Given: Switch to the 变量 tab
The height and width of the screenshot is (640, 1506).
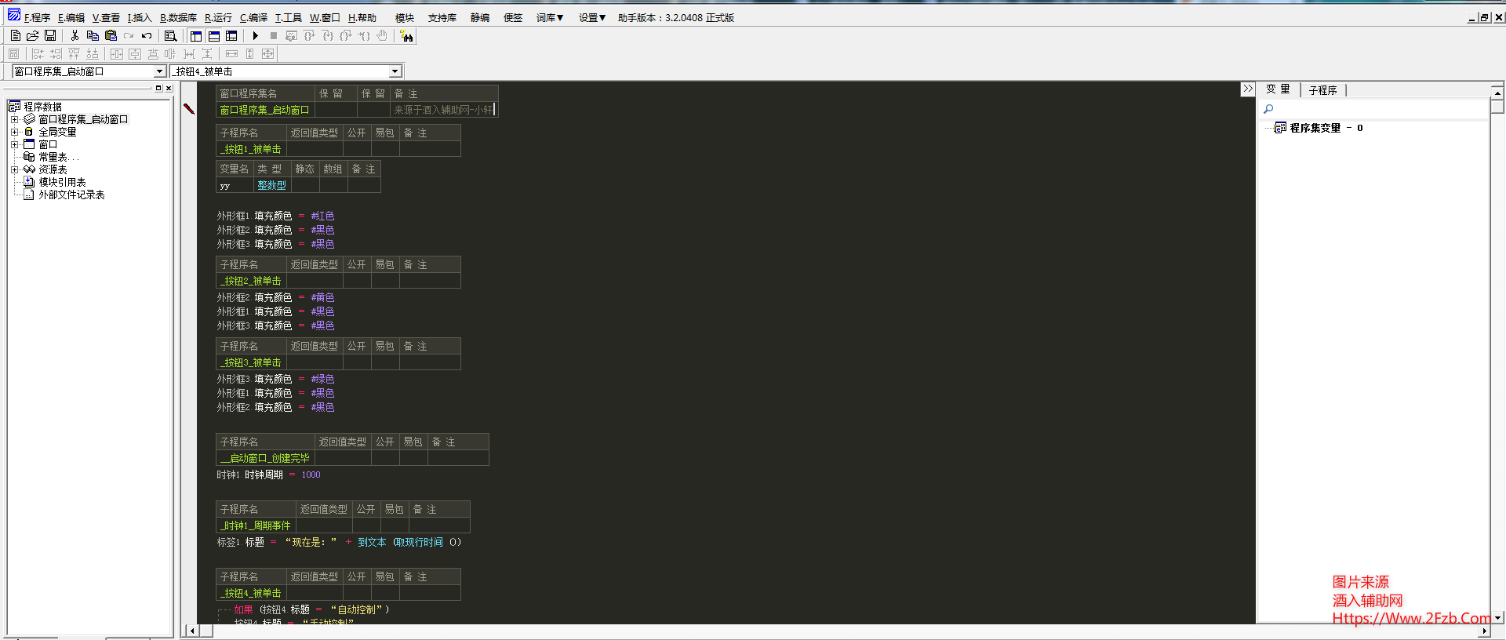Looking at the screenshot, I should [1278, 89].
